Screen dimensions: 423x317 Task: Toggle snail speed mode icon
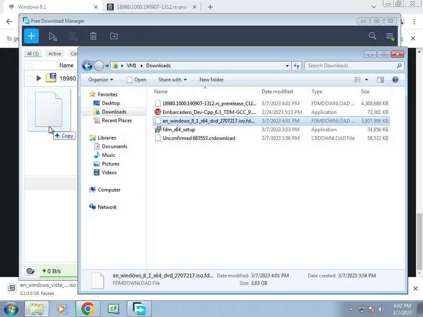[x=31, y=271]
